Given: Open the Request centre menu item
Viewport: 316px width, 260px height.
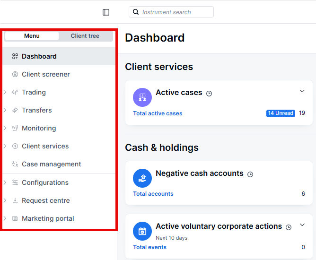Looking at the screenshot, I should [x=46, y=200].
